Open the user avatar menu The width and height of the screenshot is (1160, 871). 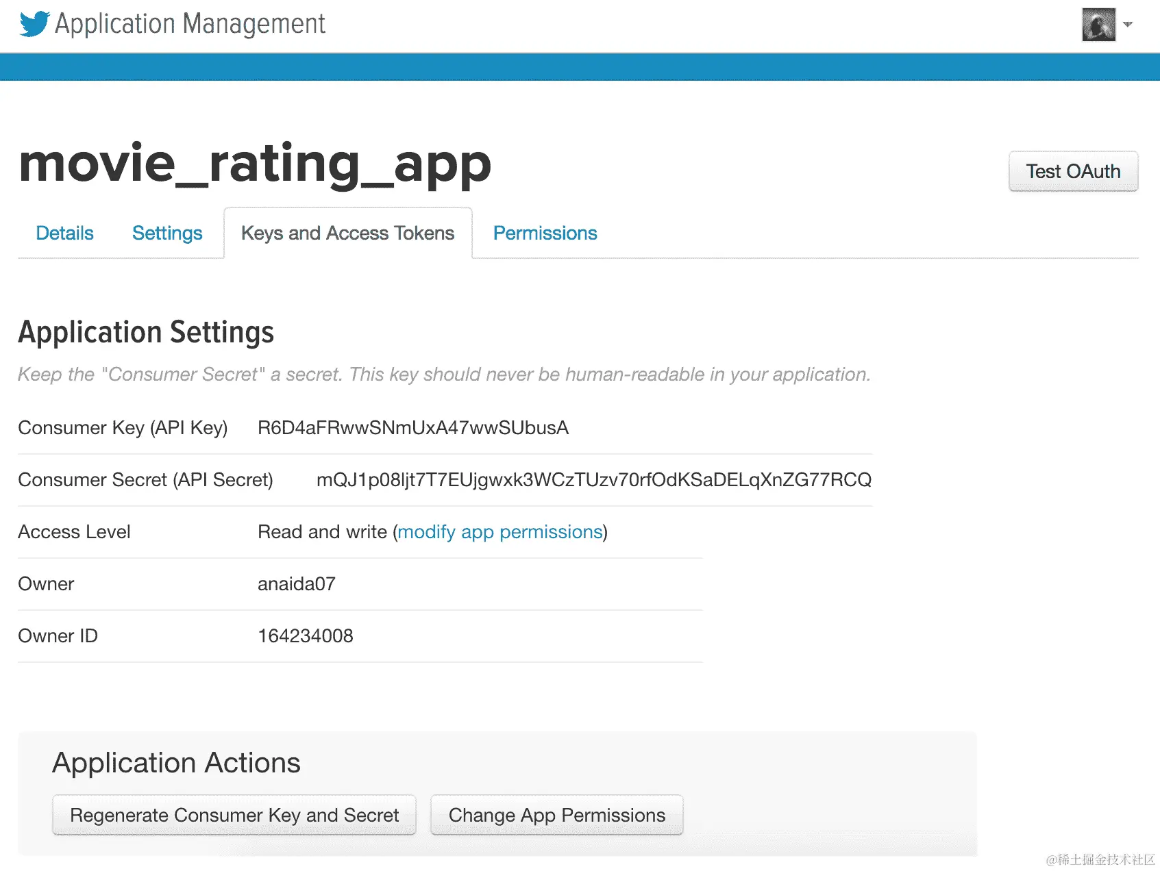pos(1099,25)
